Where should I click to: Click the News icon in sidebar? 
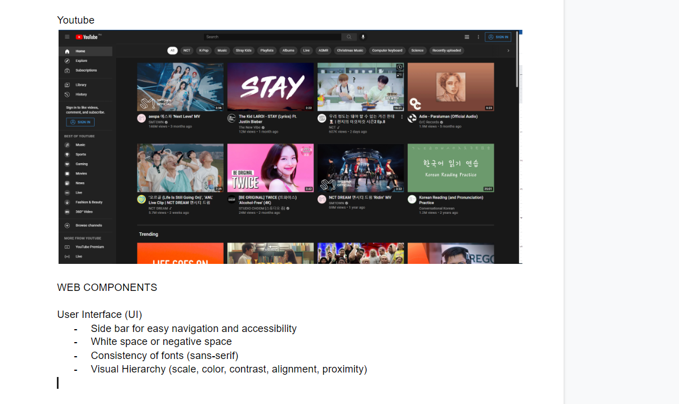pyautogui.click(x=67, y=183)
